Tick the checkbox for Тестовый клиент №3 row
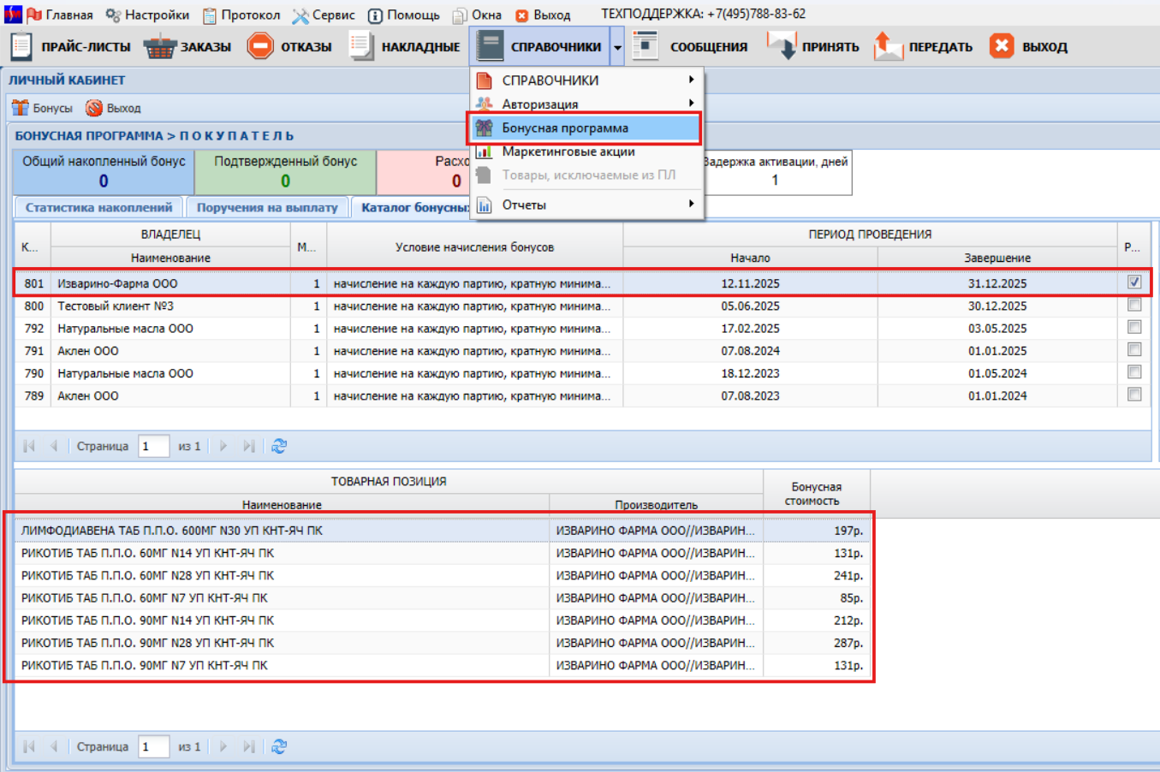This screenshot has width=1160, height=772. (x=1133, y=306)
